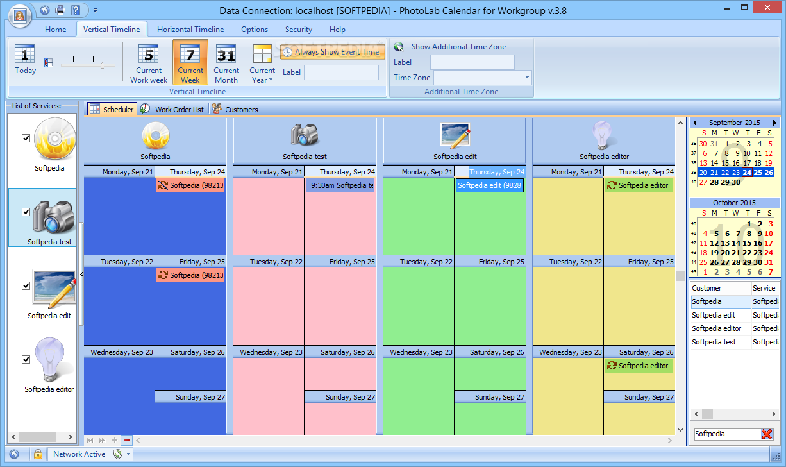Click the Softpedia edit picture icon in scheduler header
786x467 pixels.
[x=455, y=135]
